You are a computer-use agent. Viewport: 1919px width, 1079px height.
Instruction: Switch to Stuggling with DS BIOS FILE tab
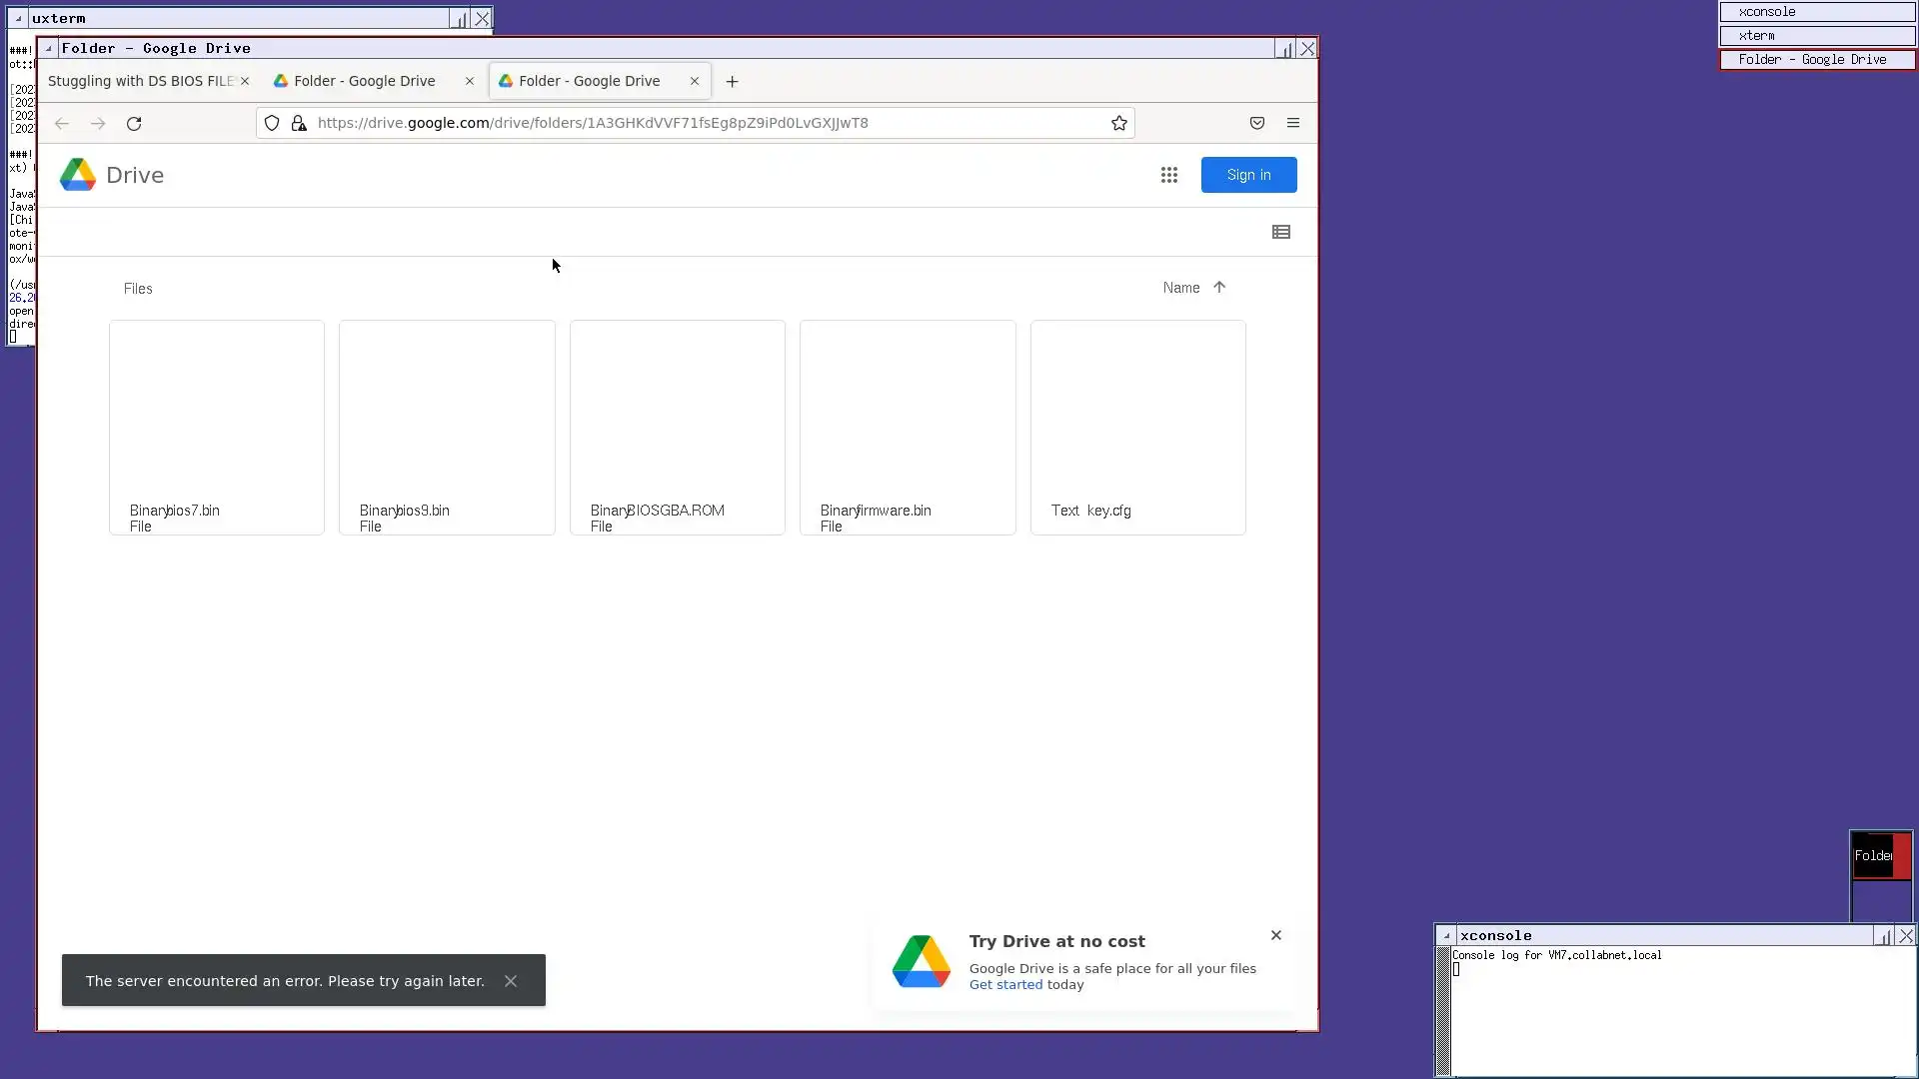140,81
